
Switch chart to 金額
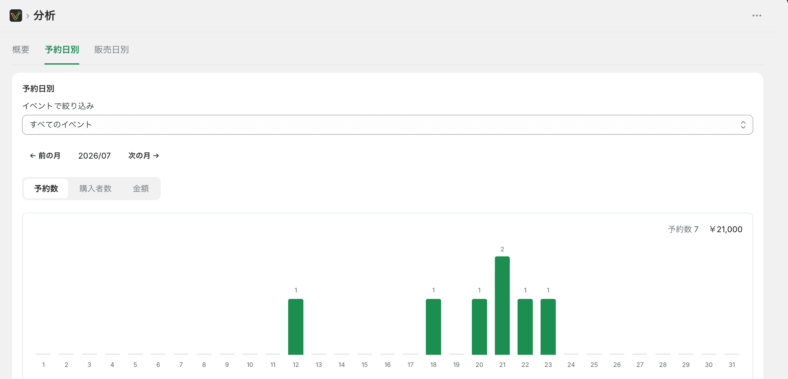[141, 188]
